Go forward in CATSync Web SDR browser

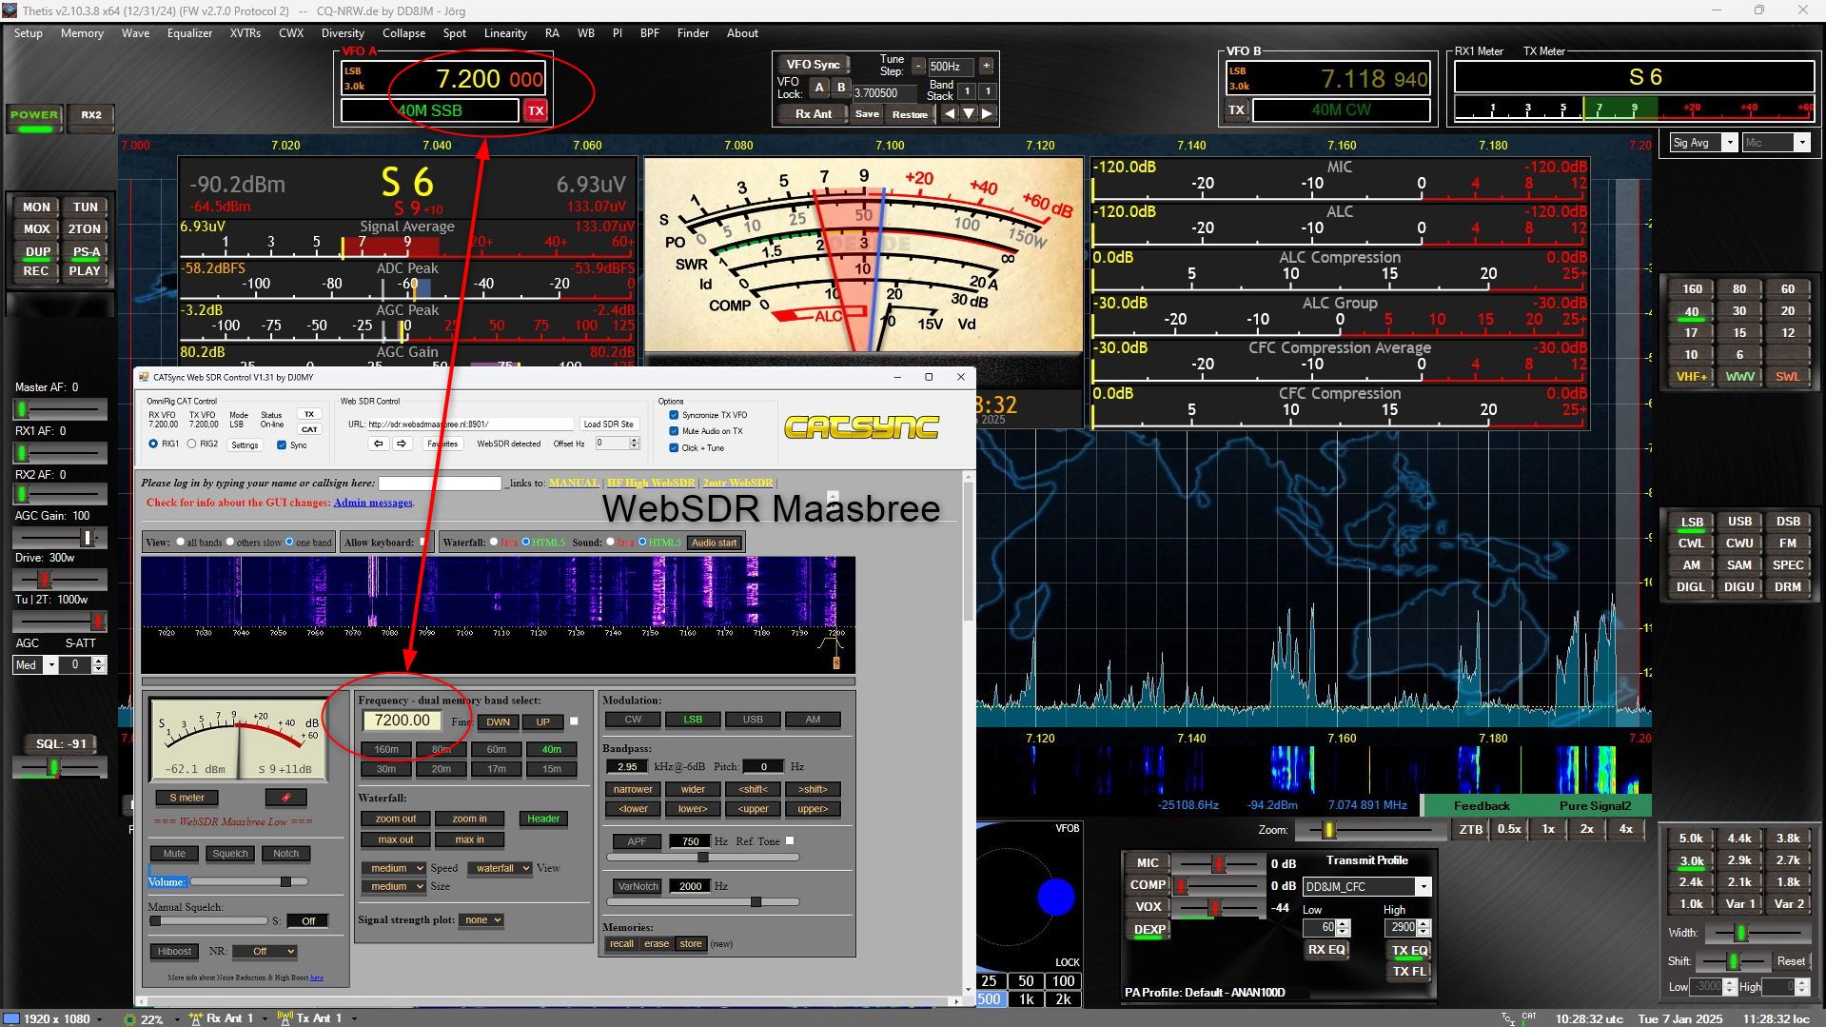[402, 444]
